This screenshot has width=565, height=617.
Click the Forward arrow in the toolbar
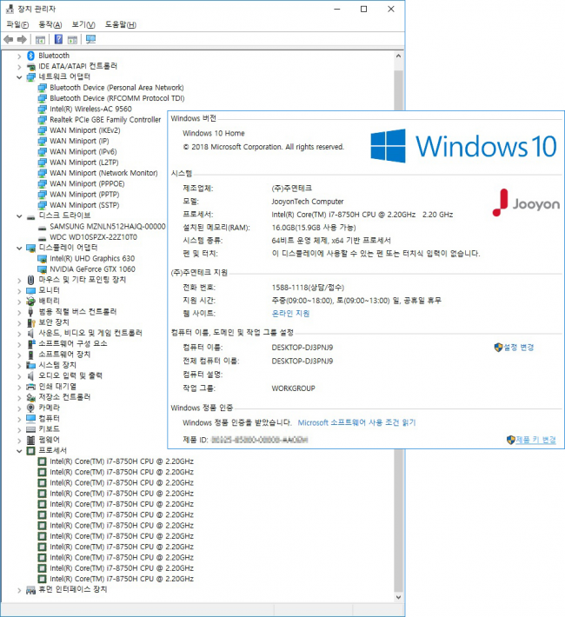(x=21, y=40)
